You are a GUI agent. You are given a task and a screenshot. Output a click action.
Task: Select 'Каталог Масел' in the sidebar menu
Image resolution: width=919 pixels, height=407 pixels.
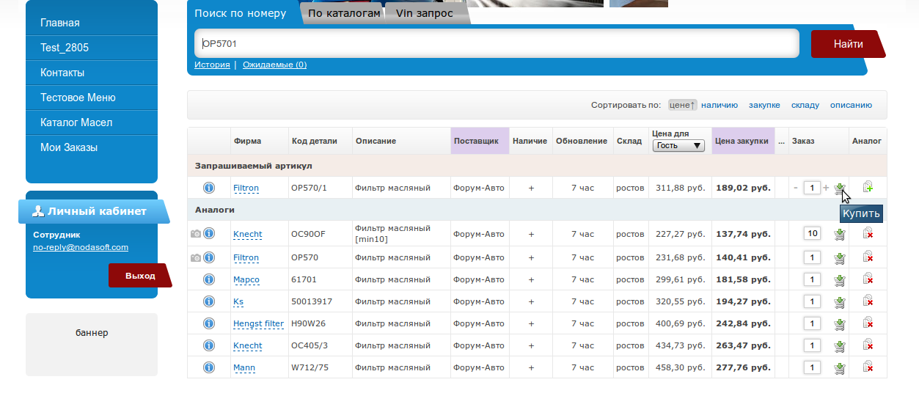76,122
